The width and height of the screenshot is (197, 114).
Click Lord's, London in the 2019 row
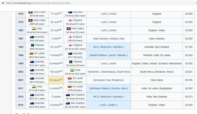[107, 105]
